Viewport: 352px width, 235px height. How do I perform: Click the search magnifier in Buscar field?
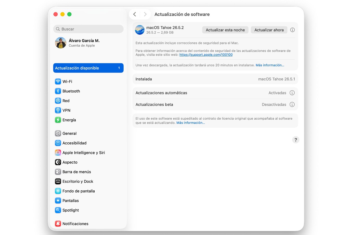(58, 29)
